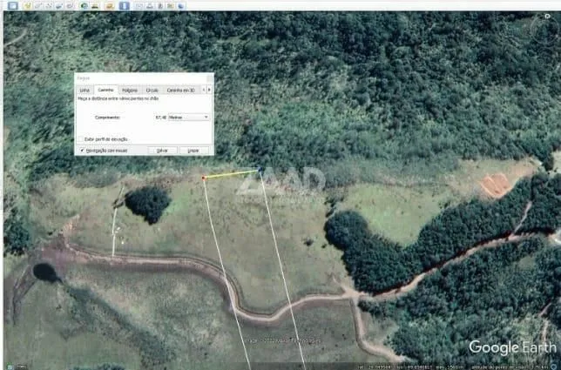Click the Salvar button
The image size is (561, 370).
(162, 150)
